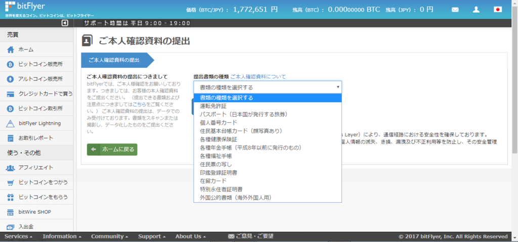Expand the Information footer menu
This screenshot has height=242, width=518.
pyautogui.click(x=62, y=236)
